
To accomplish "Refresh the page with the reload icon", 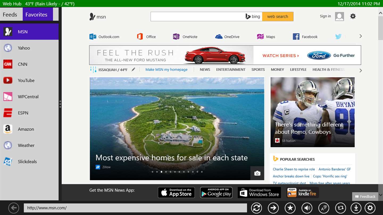I will point(257,208).
